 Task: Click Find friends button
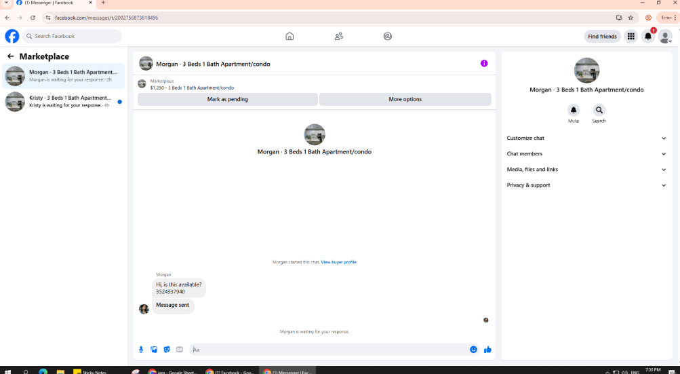[x=602, y=37]
